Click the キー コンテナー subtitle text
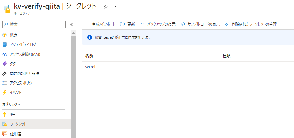Viewport: 294px width, 138px height. (x=23, y=13)
